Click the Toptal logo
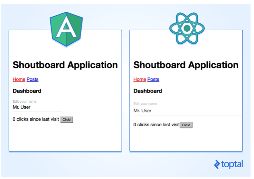This screenshot has width=254, height=179. pos(228,164)
